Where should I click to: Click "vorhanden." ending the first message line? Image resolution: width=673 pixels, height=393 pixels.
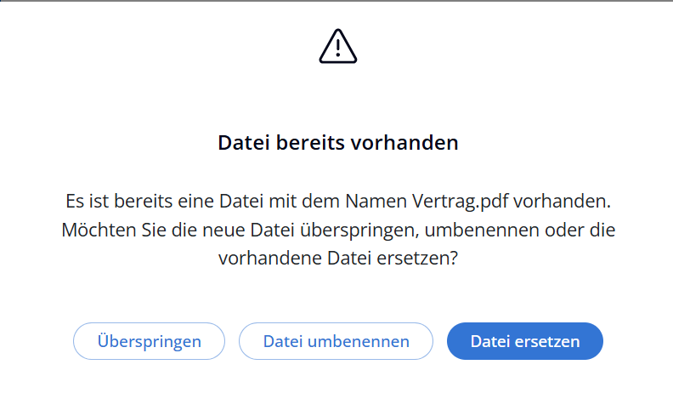pyautogui.click(x=571, y=202)
